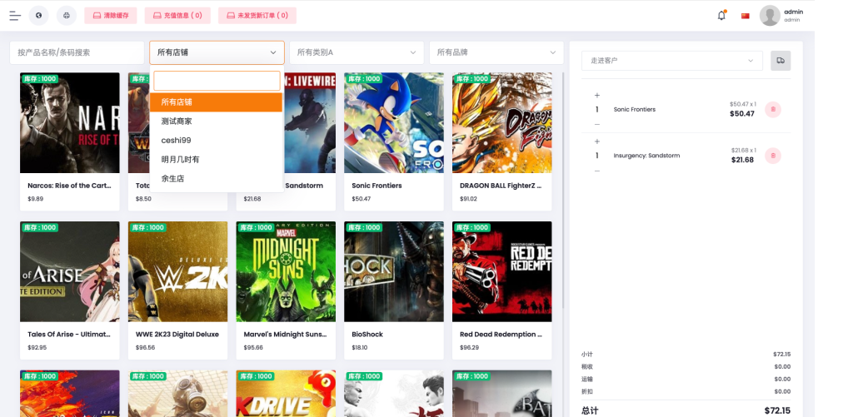The width and height of the screenshot is (853, 417).
Task: Click the 清除缓存 button
Action: click(x=111, y=15)
